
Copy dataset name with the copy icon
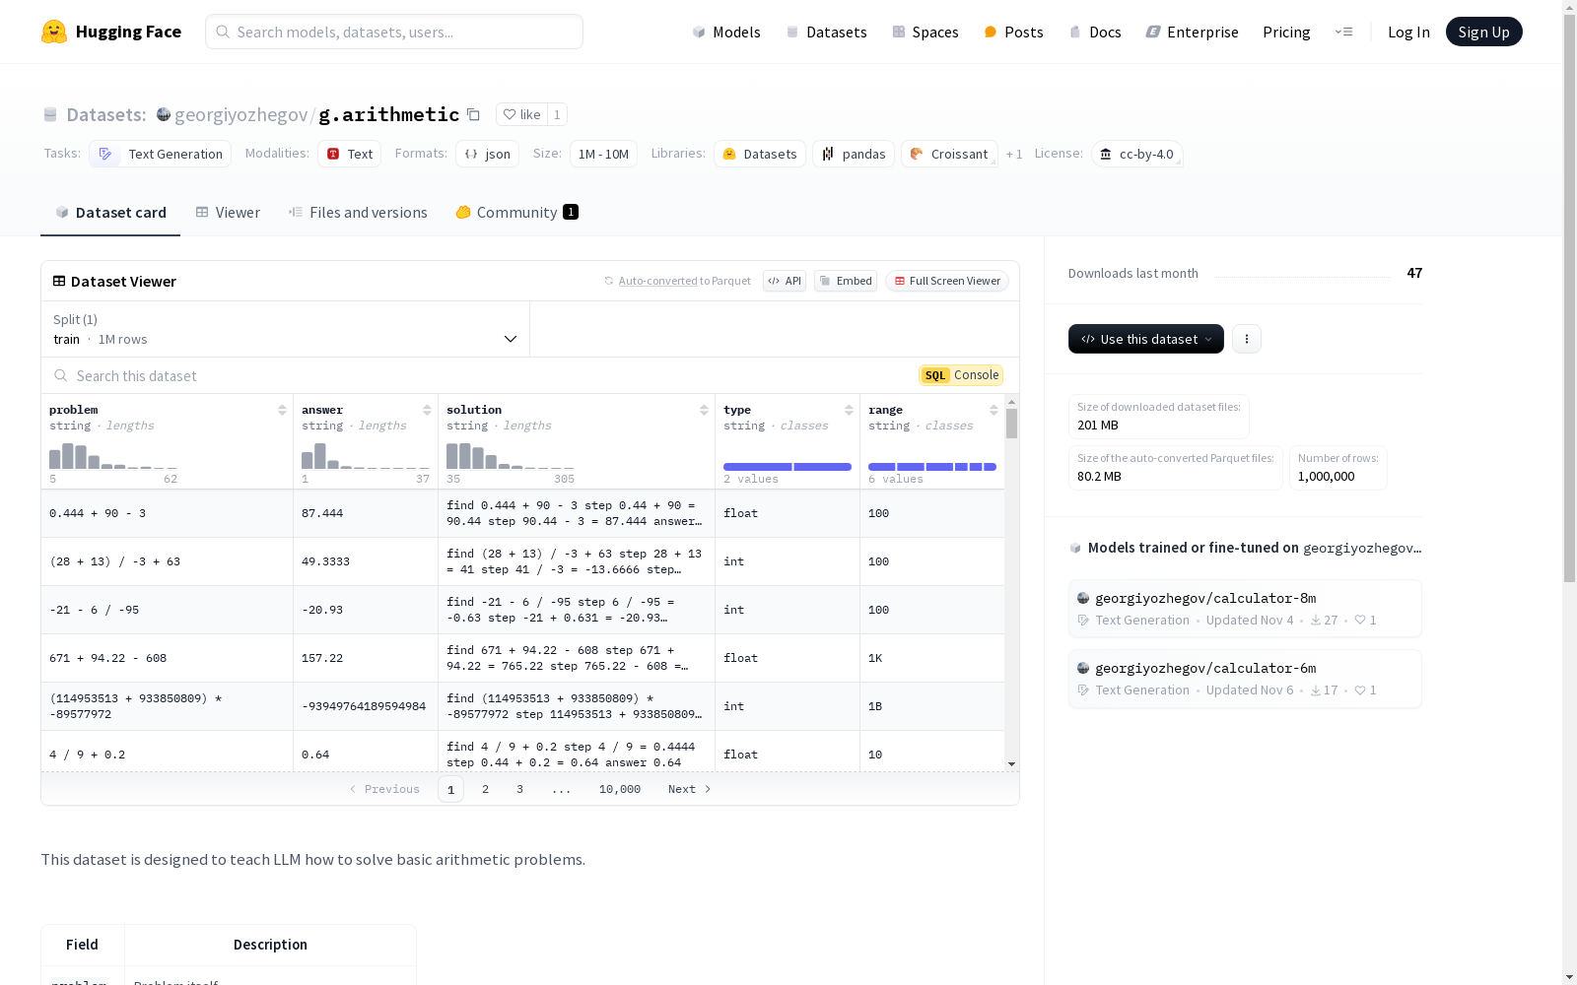(473, 114)
